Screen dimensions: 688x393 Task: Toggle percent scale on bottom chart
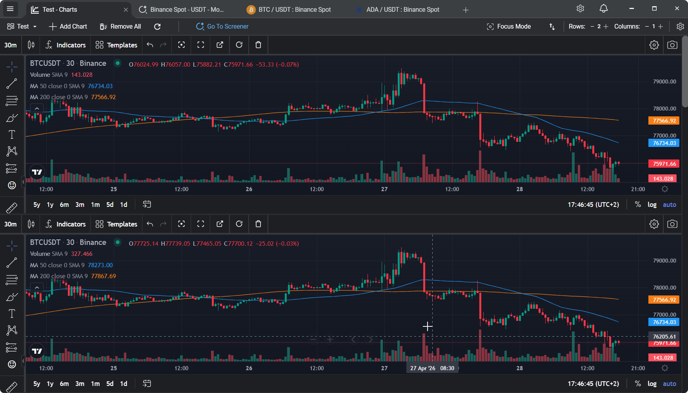pos(638,384)
